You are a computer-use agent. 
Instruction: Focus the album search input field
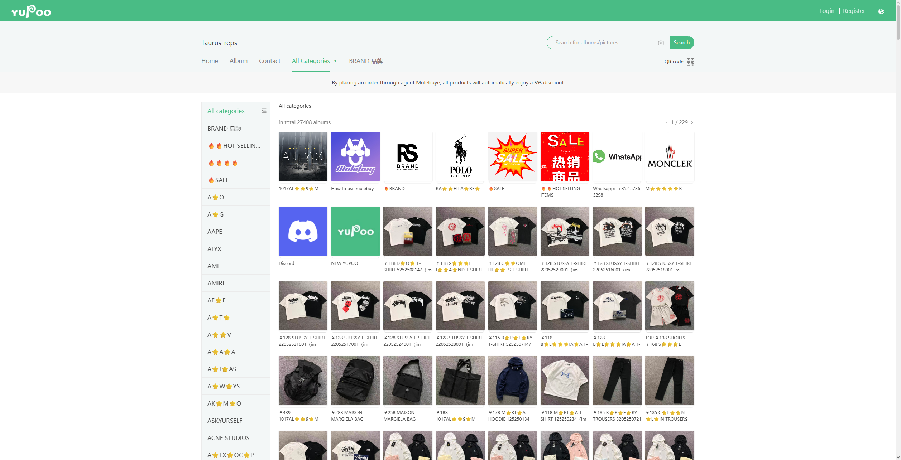coord(605,43)
